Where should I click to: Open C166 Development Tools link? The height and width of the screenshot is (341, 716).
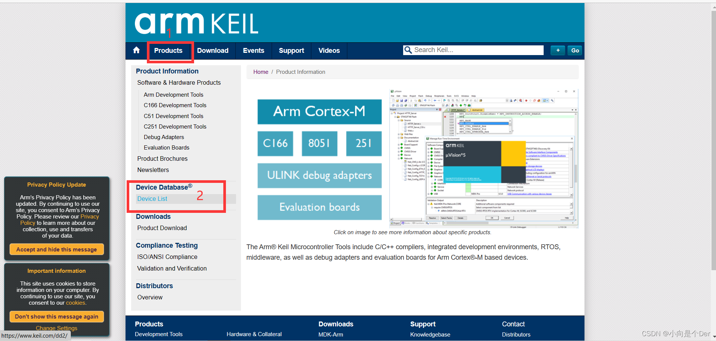[x=175, y=105]
